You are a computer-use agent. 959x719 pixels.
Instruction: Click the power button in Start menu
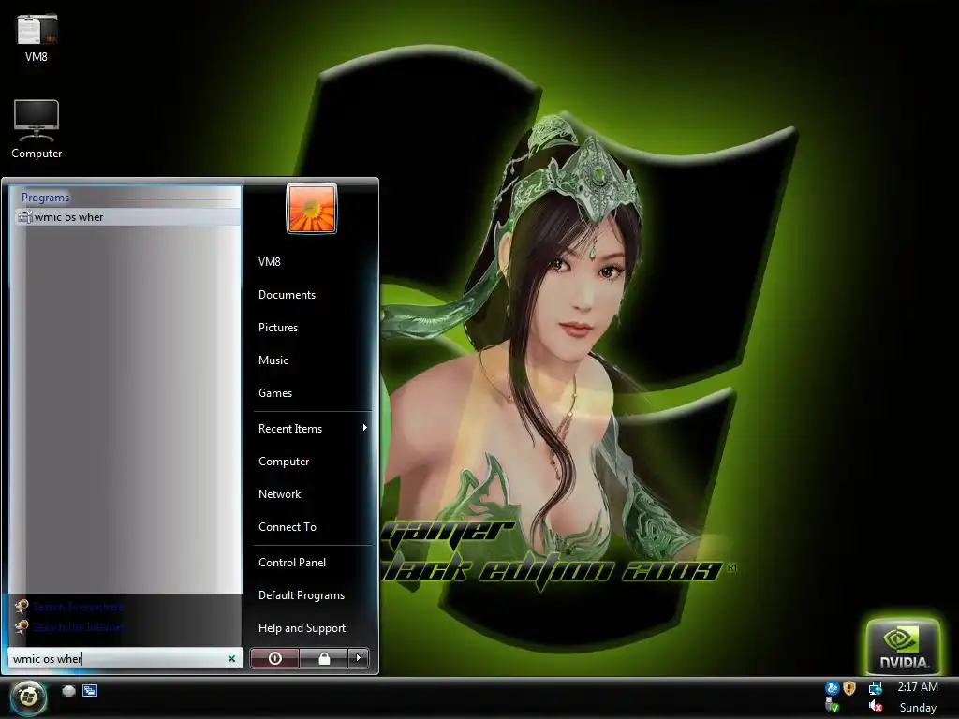[x=274, y=658]
